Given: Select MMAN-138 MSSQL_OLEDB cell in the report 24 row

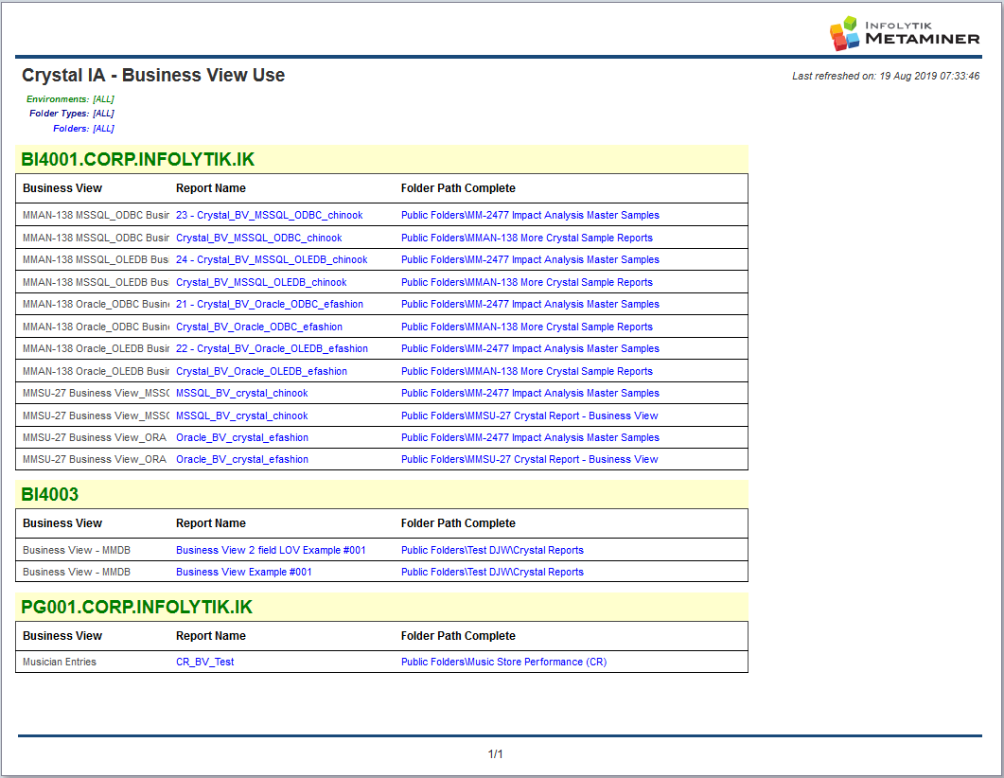Looking at the screenshot, I should 96,259.
